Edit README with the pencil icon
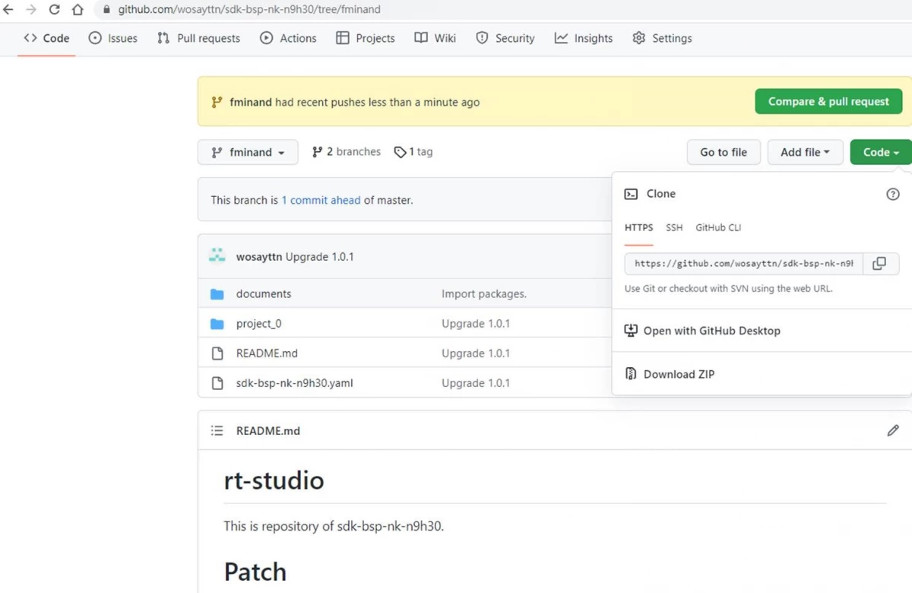This screenshot has height=593, width=912. (893, 430)
